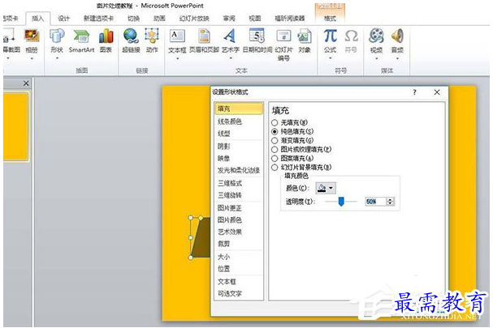Select 艺术效果 artistic effects category
493x328 pixels.
pyautogui.click(x=238, y=232)
